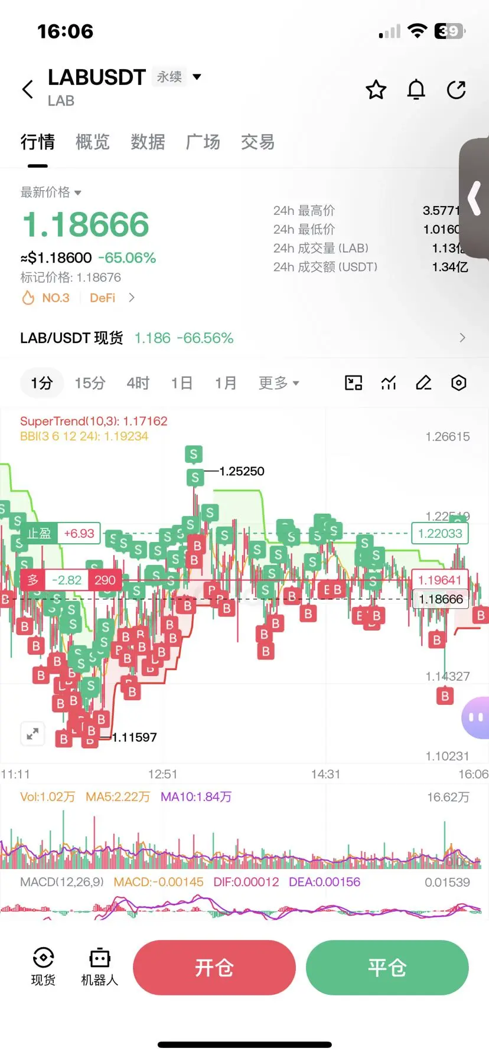
Task: Open the 更多 timeframe dropdown
Action: [279, 383]
